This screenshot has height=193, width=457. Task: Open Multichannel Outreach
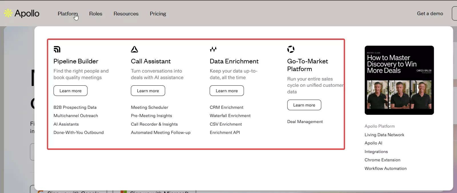click(x=76, y=116)
